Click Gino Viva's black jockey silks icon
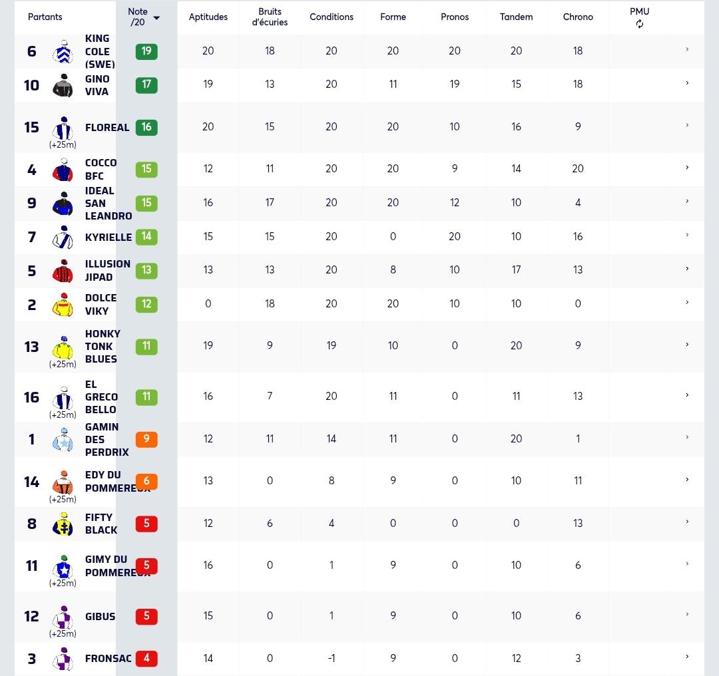Viewport: 719px width, 676px height. (63, 85)
